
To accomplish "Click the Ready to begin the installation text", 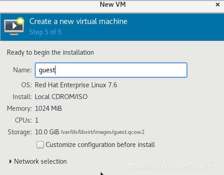I will coord(50,52).
